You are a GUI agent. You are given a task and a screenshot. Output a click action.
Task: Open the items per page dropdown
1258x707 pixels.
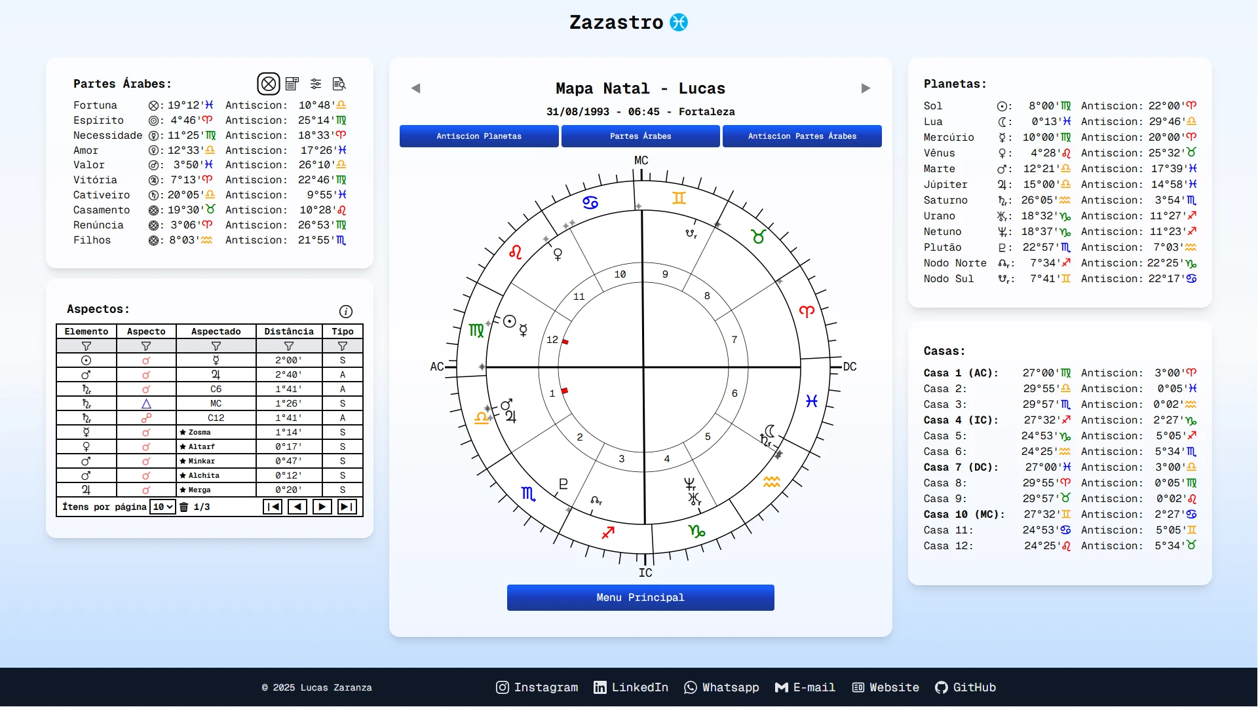tap(162, 507)
